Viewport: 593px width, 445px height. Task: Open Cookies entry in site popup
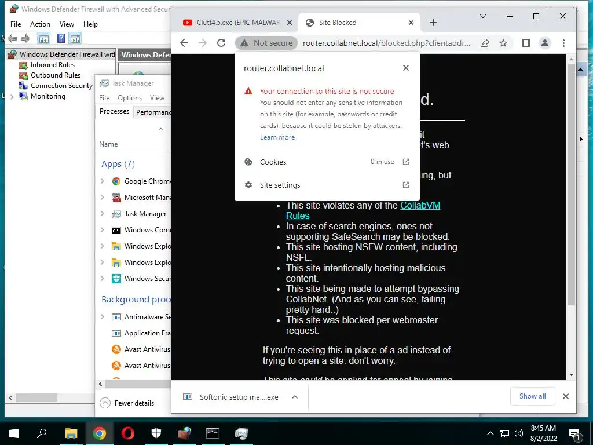327,162
